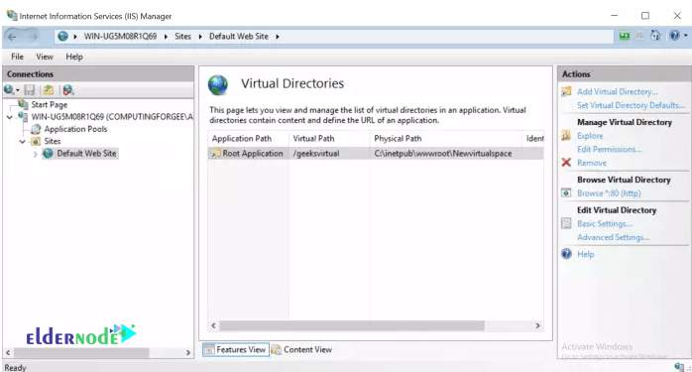This screenshot has width=692, height=372.
Task: Click the save icon in the Connections toolbar
Action: pos(30,90)
